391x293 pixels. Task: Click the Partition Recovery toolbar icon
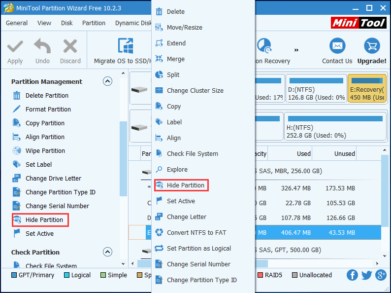[x=264, y=46]
